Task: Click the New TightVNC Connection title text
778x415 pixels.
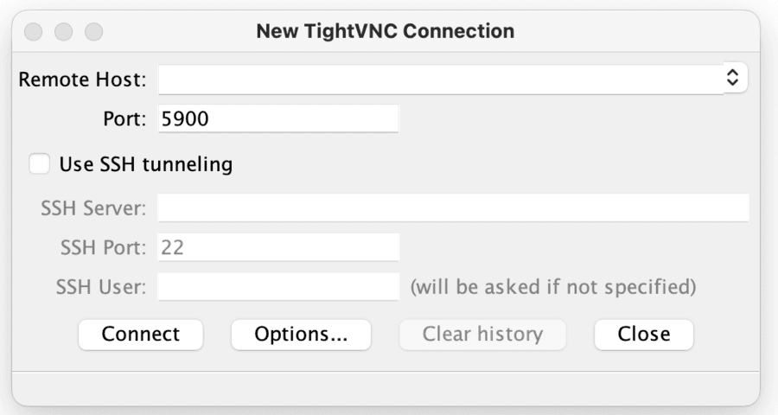Action: (x=386, y=32)
